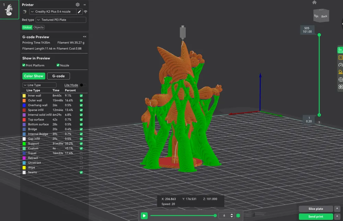The height and width of the screenshot is (221, 343).
Task: Click the nozzle model in the viewport
Action: (x=183, y=33)
